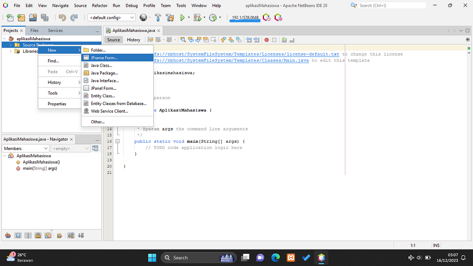The image size is (473, 266).
Task: Click the Clean and Build icon
Action: point(170,18)
